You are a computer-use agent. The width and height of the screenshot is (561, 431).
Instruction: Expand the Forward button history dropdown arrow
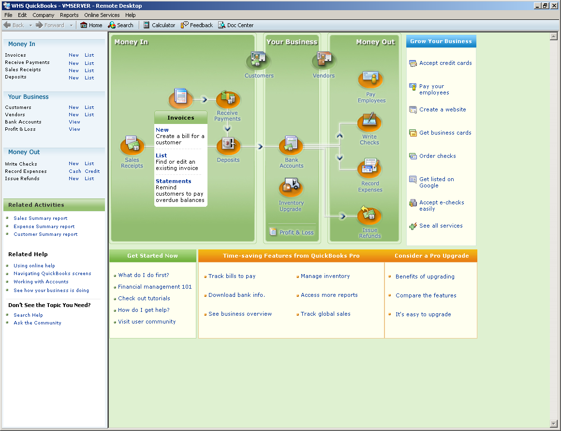coord(71,26)
